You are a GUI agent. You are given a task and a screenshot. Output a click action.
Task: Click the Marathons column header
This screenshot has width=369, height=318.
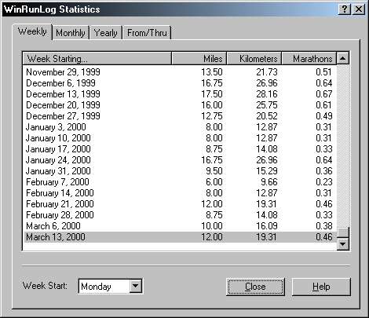pos(309,58)
